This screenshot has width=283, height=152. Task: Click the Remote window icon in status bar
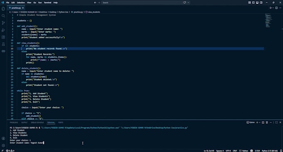[2, 151]
